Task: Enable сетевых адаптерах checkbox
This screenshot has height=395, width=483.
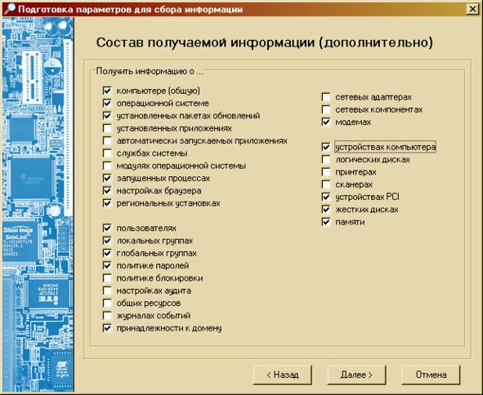Action: click(x=326, y=97)
